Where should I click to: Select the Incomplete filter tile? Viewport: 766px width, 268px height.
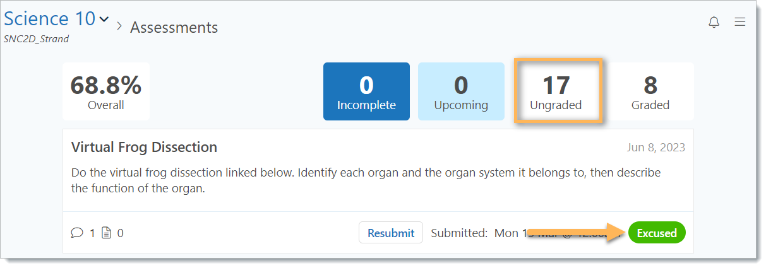click(x=366, y=91)
